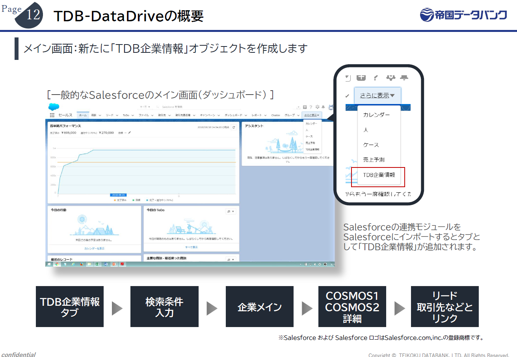Click the 帝国データバンク logo
517x357 pixels.
pyautogui.click(x=463, y=15)
